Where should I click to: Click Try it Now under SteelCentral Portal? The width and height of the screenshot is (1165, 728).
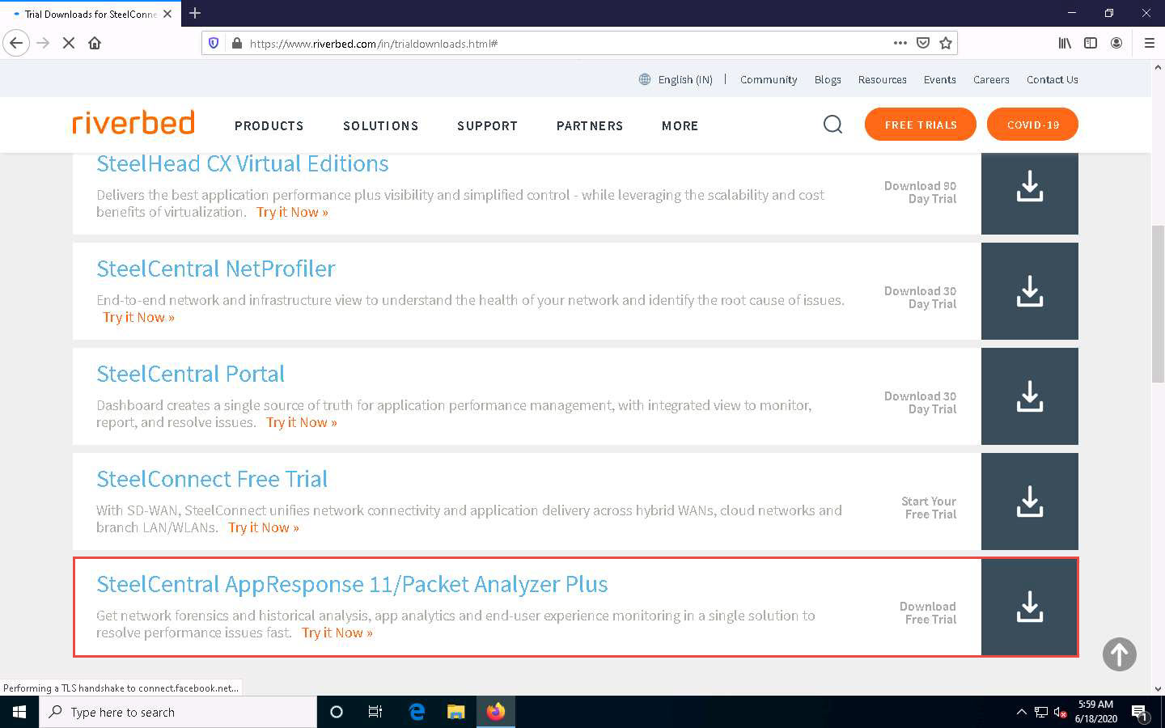pos(302,422)
